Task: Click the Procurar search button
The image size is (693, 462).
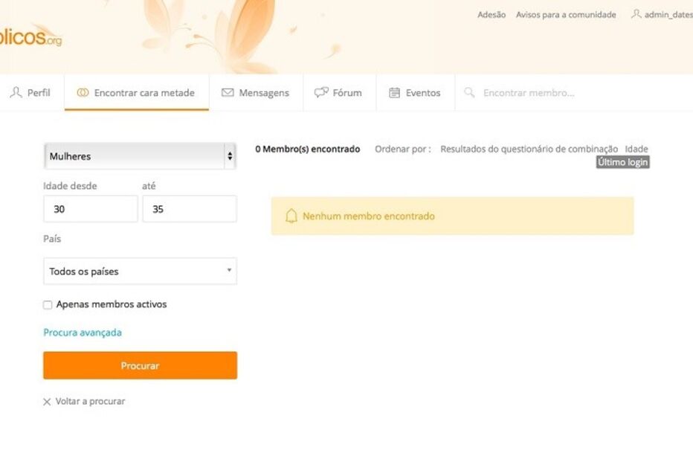Action: click(x=140, y=365)
